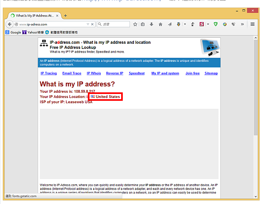Image resolution: width=266 pixels, height=204 pixels.
Task: Open the downloads arrow icon
Action: tap(152, 24)
